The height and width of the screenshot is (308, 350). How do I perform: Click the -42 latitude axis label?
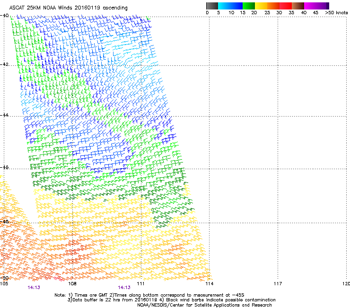click(4, 64)
